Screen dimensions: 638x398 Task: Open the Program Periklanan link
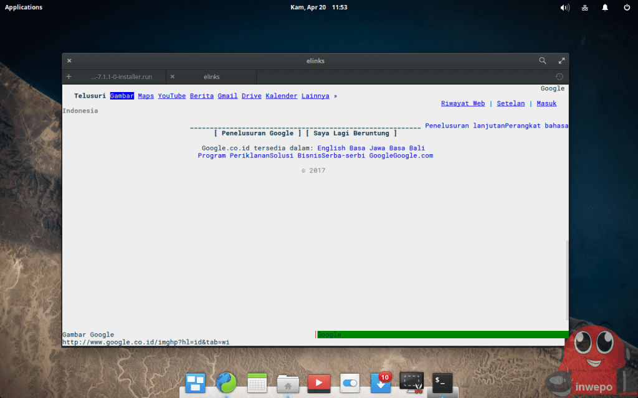[234, 155]
